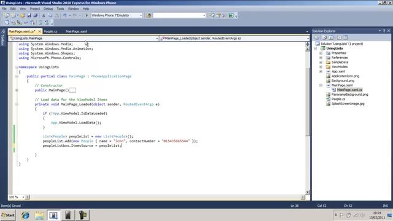Click the first icon on second toolbar row
The image size is (393, 221).
click(7, 23)
